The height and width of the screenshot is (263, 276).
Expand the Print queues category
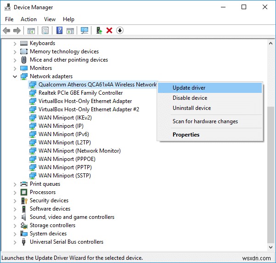coord(15,184)
